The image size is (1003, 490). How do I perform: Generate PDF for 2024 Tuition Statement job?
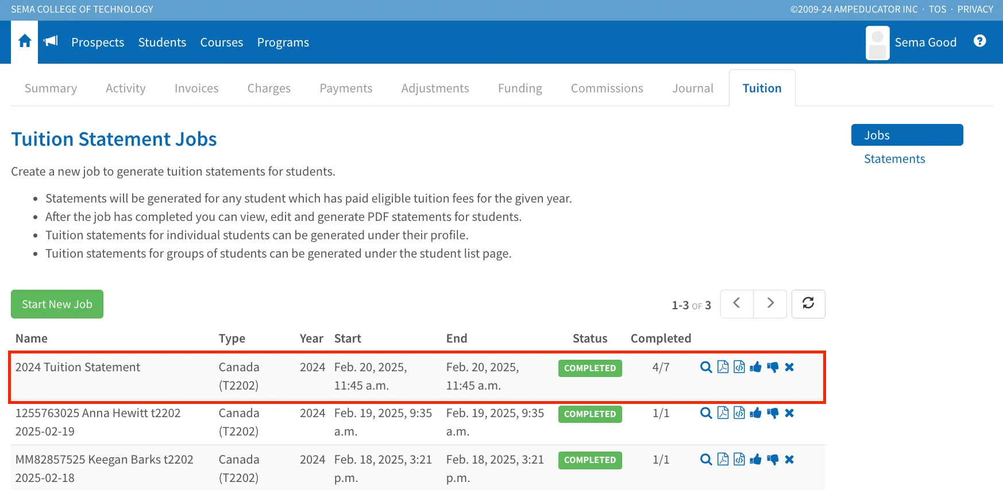[x=723, y=367]
